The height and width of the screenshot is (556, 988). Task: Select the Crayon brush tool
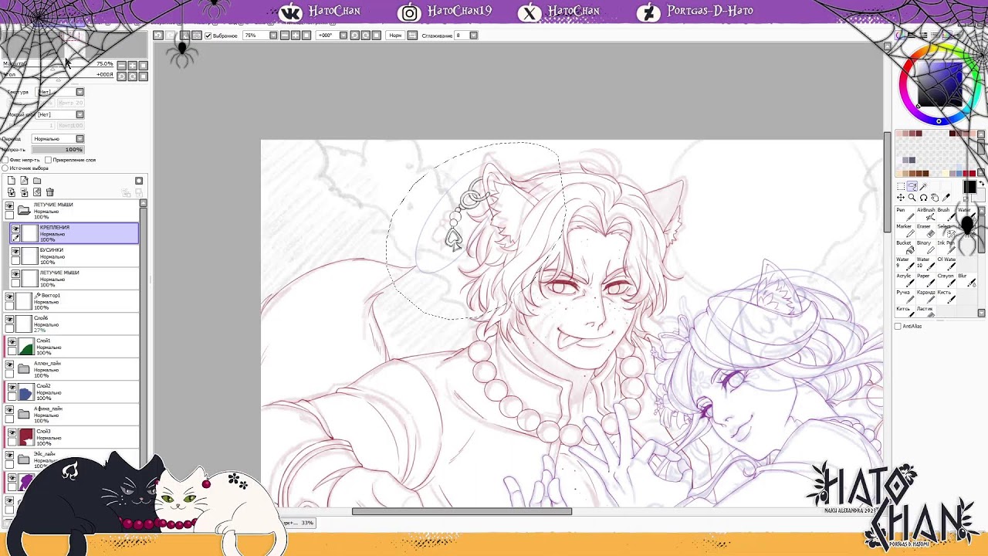(946, 280)
